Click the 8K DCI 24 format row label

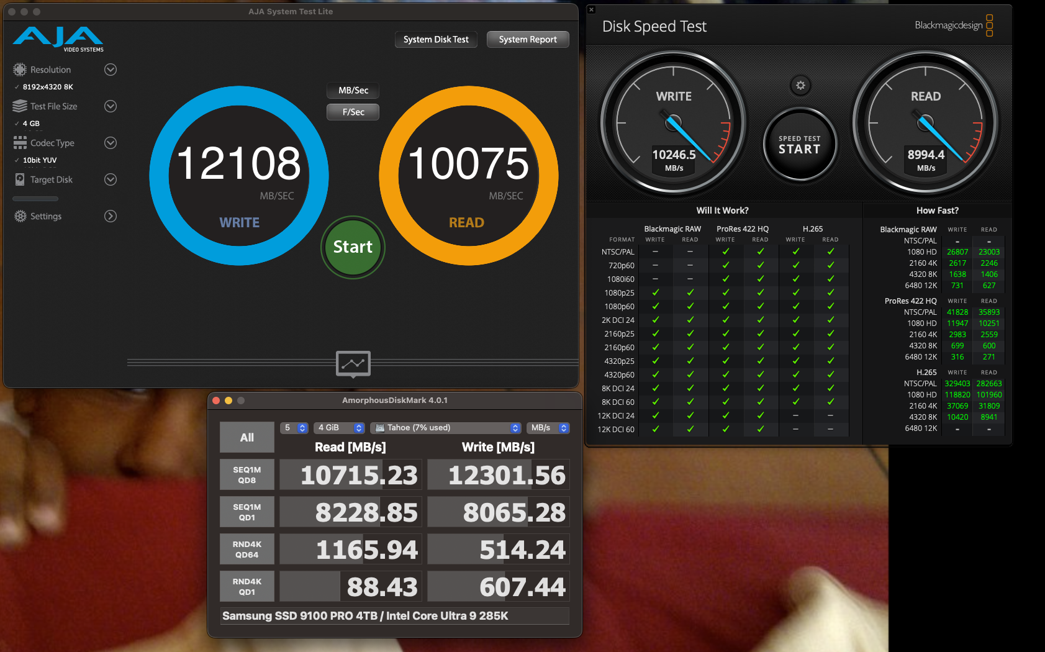(618, 389)
